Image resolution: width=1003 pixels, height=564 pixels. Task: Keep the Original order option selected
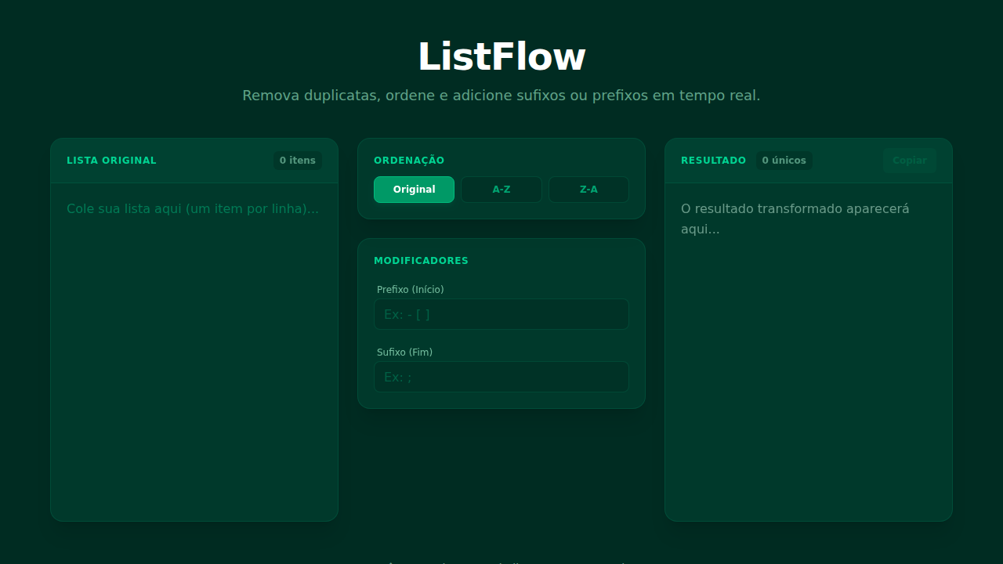pos(414,189)
